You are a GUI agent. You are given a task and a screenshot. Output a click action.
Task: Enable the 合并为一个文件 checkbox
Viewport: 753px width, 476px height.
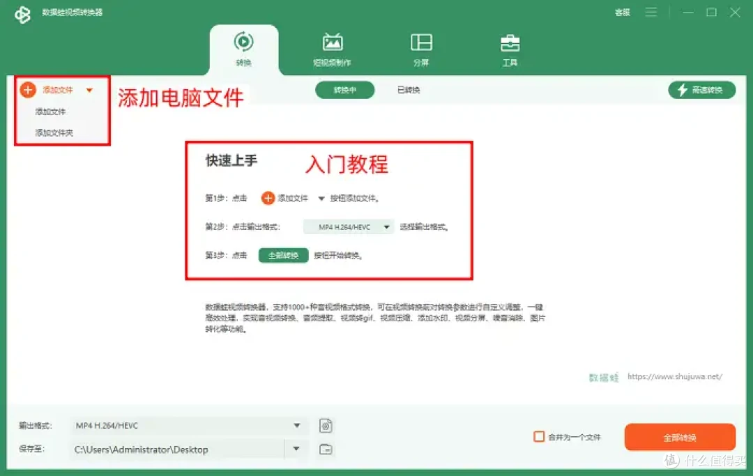point(539,437)
